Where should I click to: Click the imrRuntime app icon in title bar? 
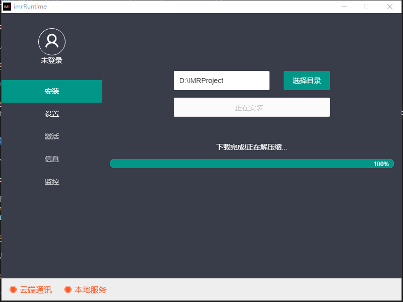tap(7, 7)
